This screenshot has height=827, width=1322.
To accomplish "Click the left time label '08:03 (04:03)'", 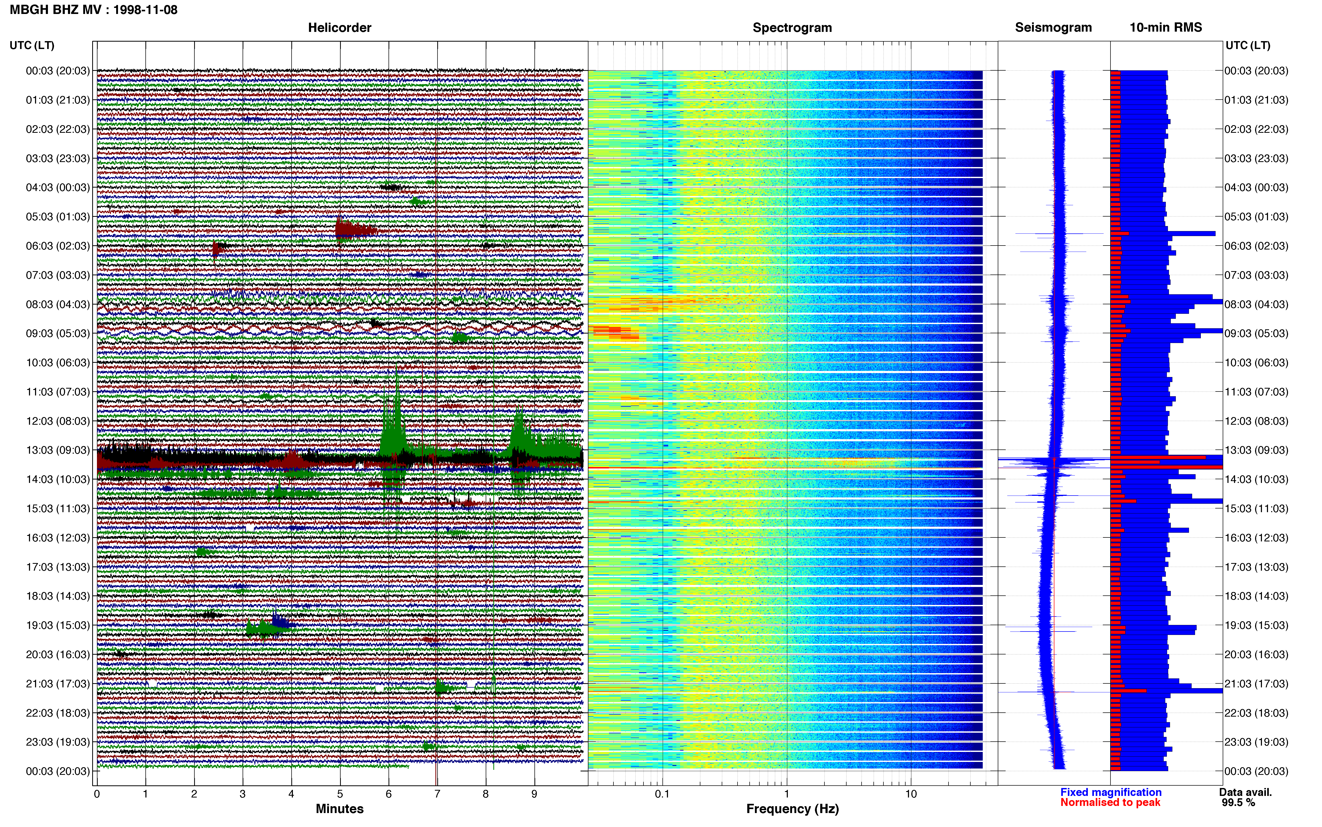I will click(x=58, y=304).
